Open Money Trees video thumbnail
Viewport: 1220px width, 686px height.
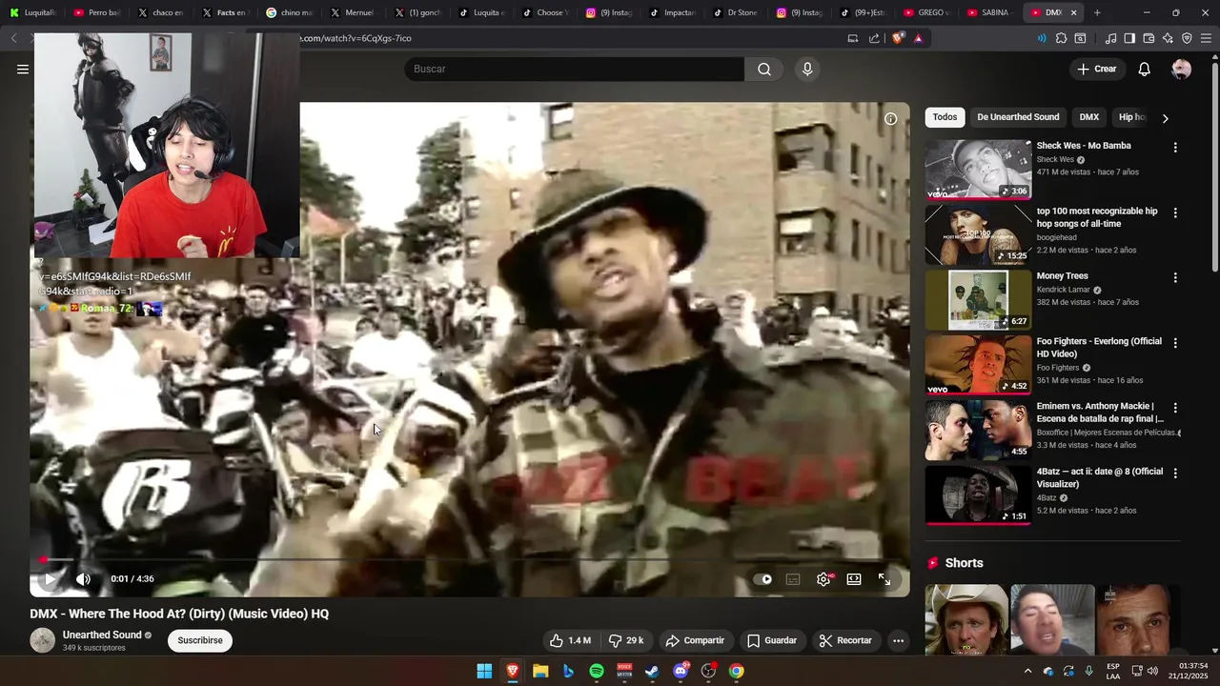tap(978, 300)
